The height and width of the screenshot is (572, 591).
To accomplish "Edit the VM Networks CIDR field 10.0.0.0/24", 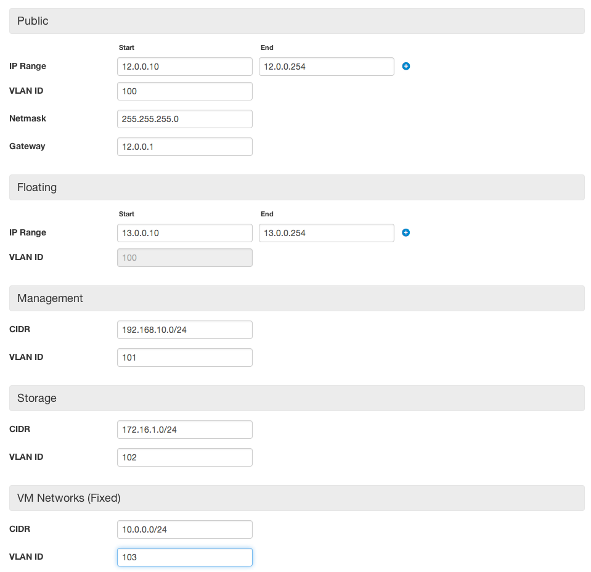I will pyautogui.click(x=185, y=529).
